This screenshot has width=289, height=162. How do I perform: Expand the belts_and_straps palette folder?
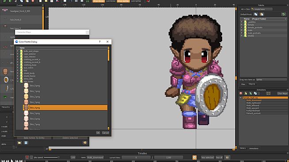pos(18,51)
